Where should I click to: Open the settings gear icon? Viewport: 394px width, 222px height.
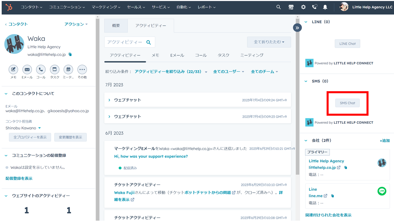click(303, 7)
